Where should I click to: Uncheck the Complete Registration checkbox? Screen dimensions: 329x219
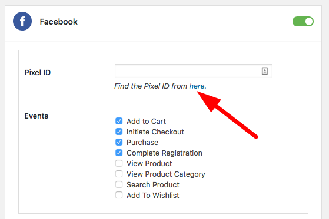[119, 153]
